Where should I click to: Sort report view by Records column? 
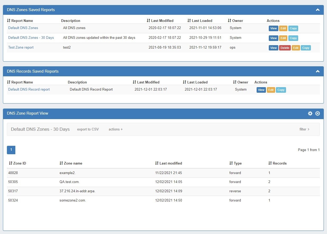278,163
